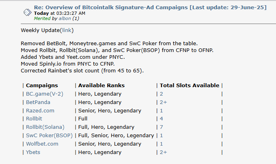
Task: Click slot count 7 for Rollbit(Solana)
Action: [x=161, y=127]
